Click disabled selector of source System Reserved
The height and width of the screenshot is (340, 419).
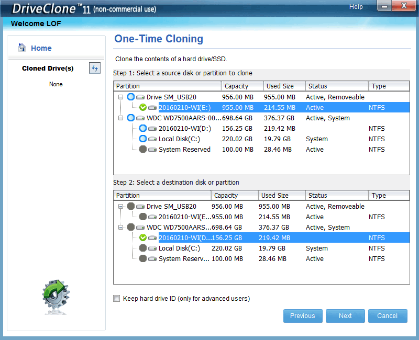[x=143, y=149]
